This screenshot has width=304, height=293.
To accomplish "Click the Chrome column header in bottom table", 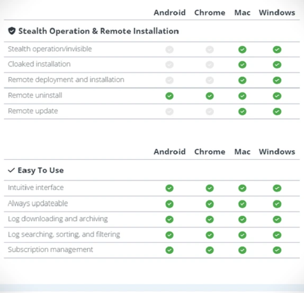I will (x=210, y=152).
